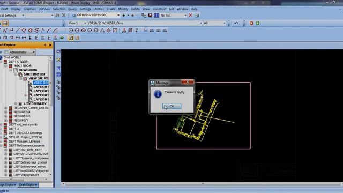Select LIBY VolgogradNIPI in the tree

click(26, 175)
